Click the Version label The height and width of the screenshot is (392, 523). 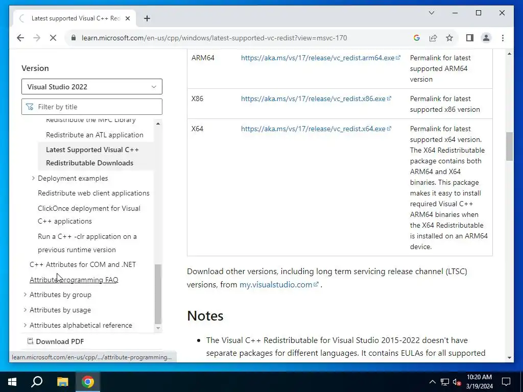(x=35, y=68)
